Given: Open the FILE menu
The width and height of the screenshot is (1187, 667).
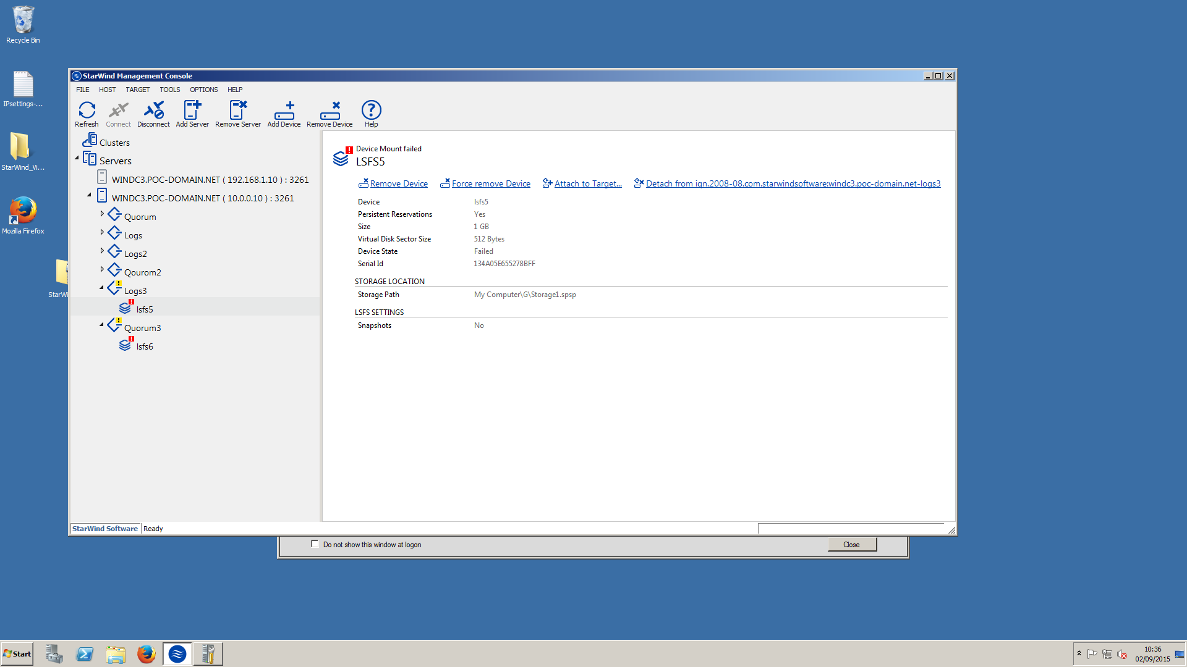Looking at the screenshot, I should [83, 90].
